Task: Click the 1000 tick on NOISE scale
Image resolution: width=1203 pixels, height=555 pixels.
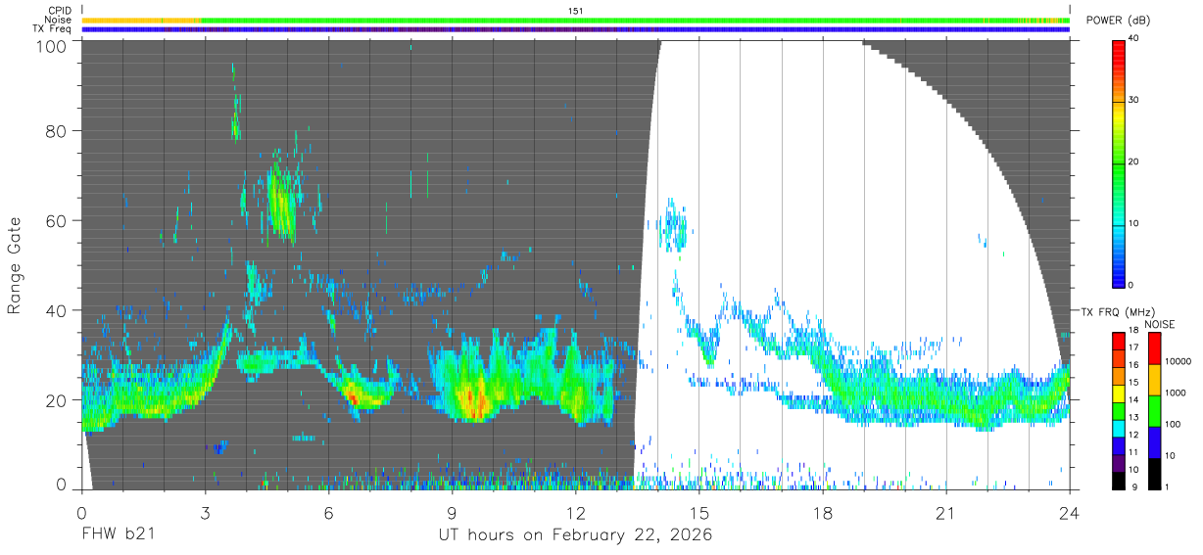Action: click(x=1174, y=393)
